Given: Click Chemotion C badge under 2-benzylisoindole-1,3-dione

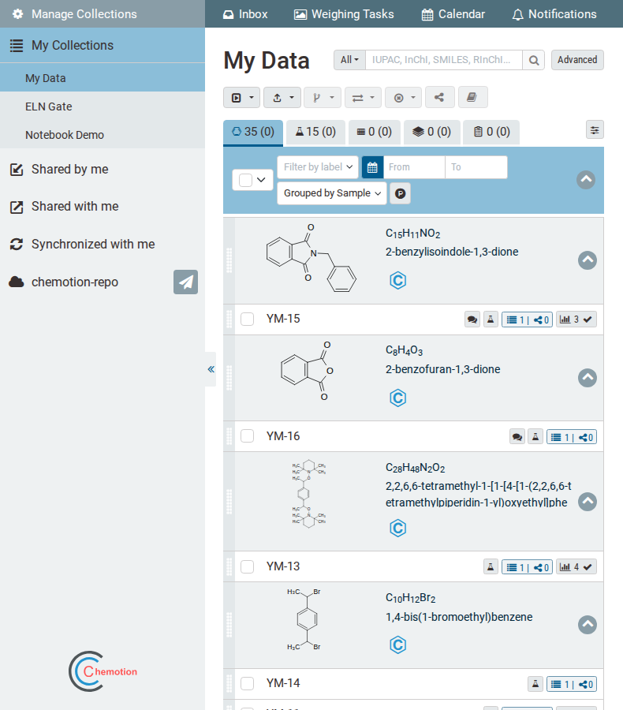Looking at the screenshot, I should (x=397, y=280).
